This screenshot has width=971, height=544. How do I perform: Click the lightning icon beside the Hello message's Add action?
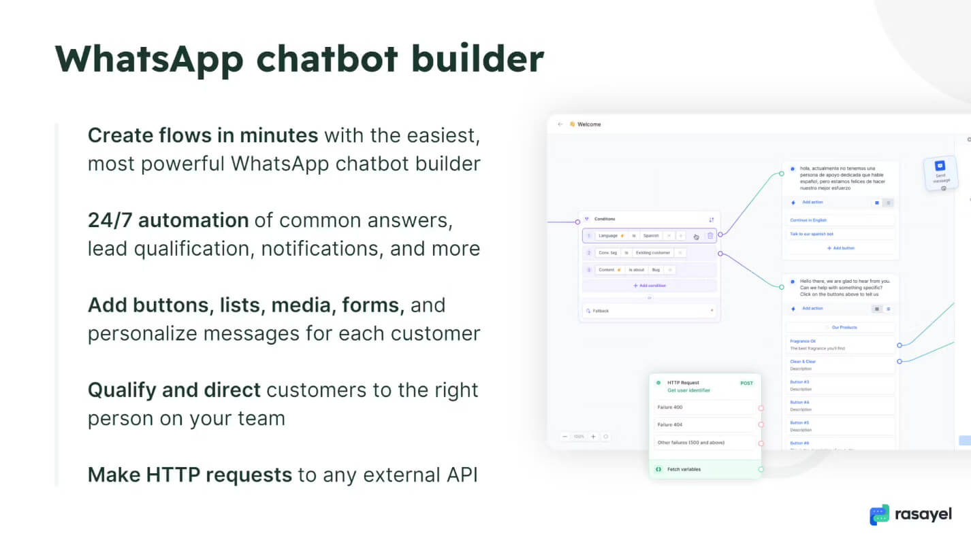click(x=793, y=309)
